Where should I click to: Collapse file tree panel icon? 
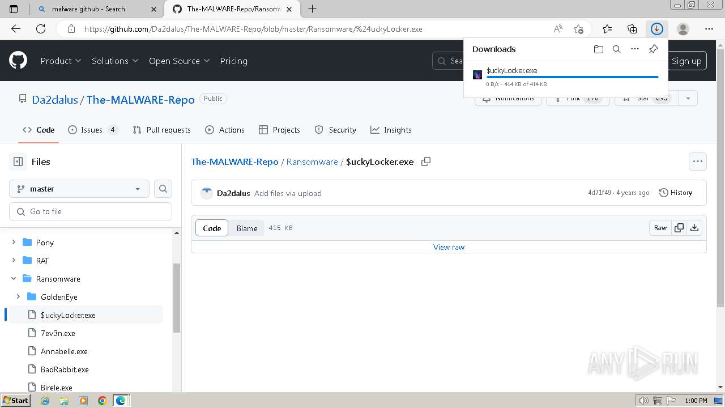[x=18, y=161]
